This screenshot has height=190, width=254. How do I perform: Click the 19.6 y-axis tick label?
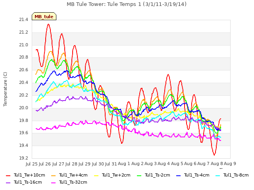(23, 133)
